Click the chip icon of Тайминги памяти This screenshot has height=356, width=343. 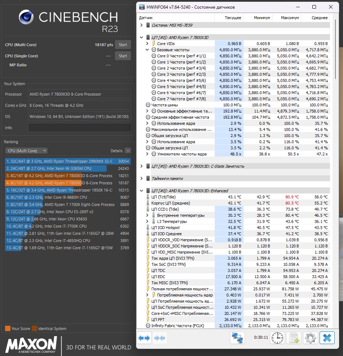tap(148, 179)
